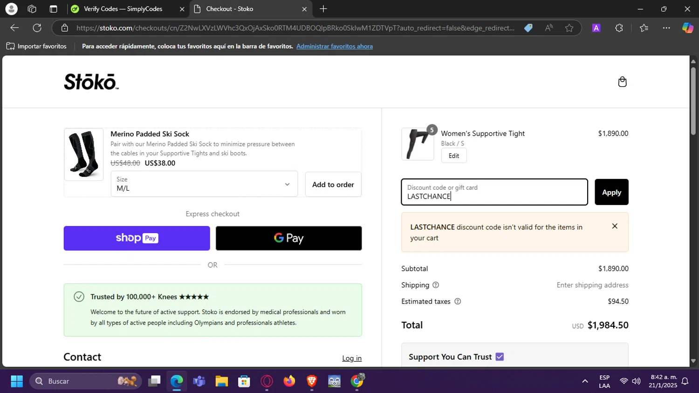Show estimated taxes help icon
699x393 pixels.
[x=458, y=301]
